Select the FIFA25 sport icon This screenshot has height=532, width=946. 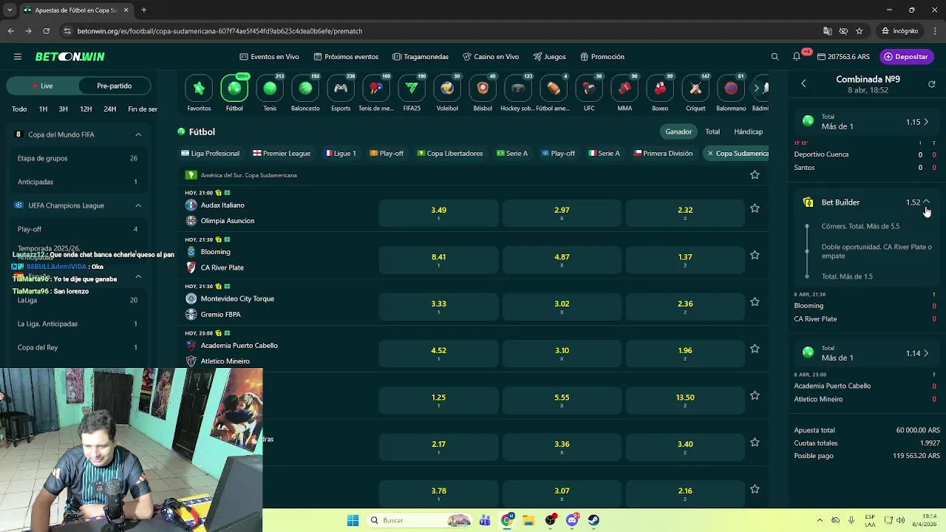412,89
